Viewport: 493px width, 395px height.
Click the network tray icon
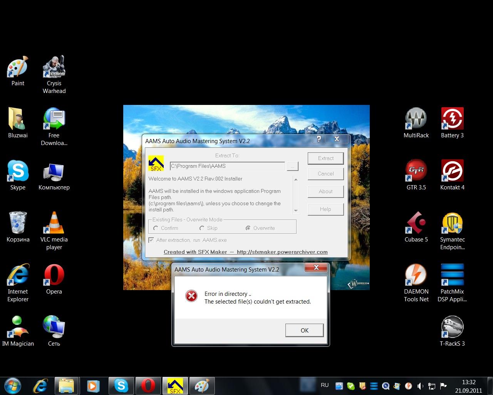click(432, 386)
